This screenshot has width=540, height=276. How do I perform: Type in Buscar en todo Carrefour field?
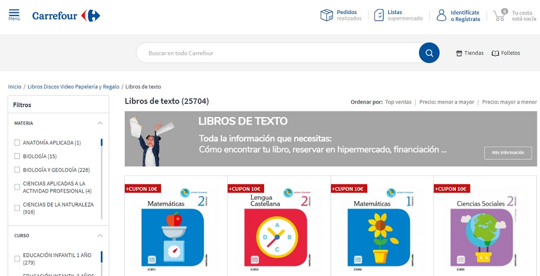pos(275,53)
